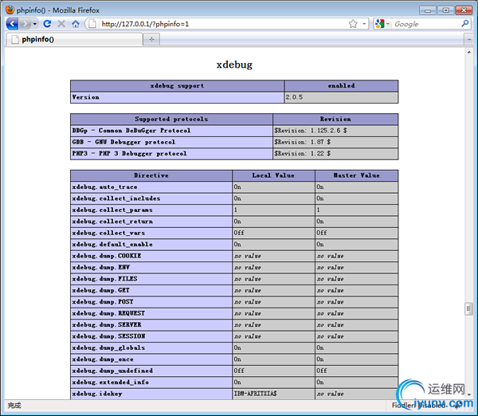
Task: Click the Revision header cell
Action: pos(335,119)
